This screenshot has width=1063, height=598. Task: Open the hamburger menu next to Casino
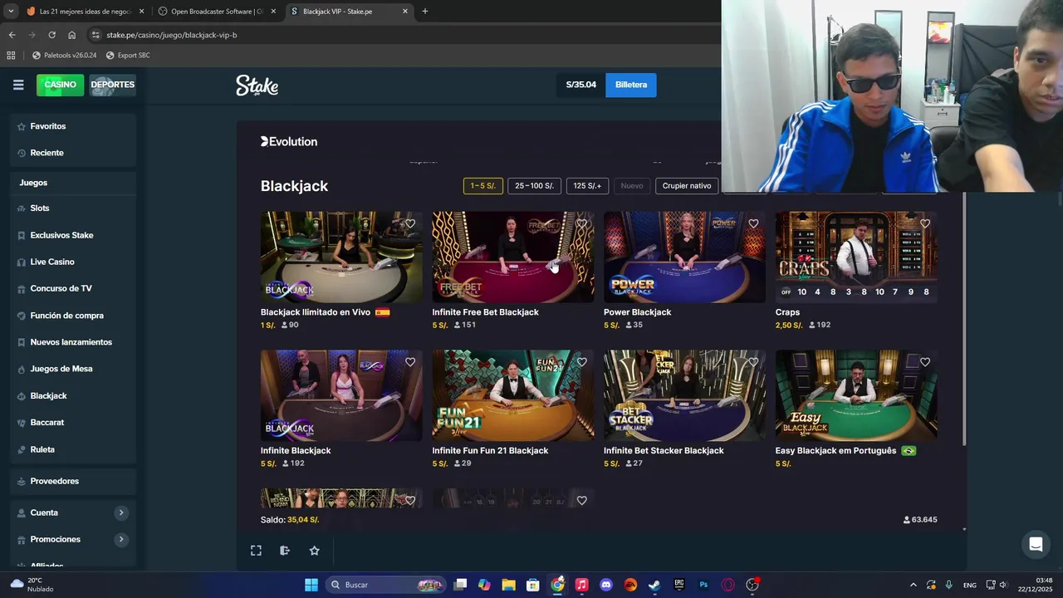pos(18,85)
